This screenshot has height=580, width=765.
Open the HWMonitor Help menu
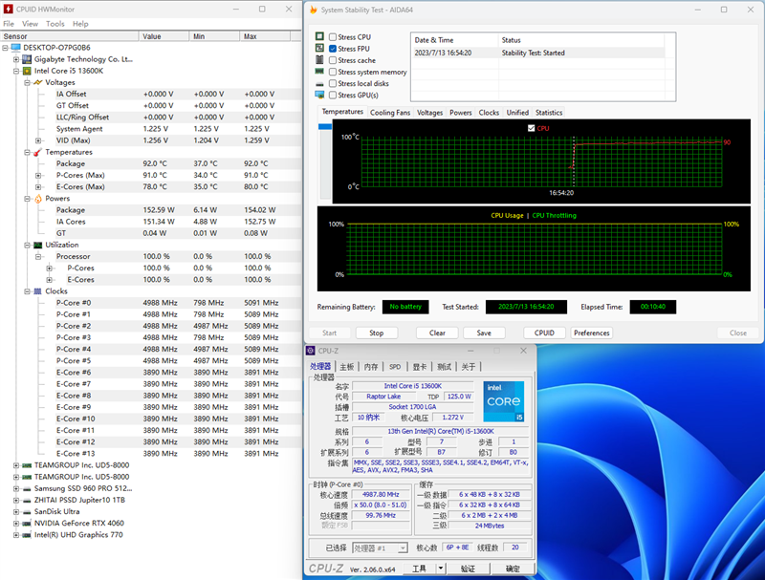click(x=80, y=24)
